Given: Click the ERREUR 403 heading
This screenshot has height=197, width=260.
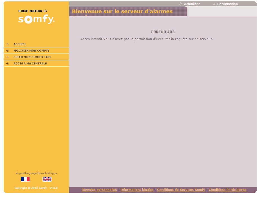Looking at the screenshot, I should pyautogui.click(x=163, y=32).
